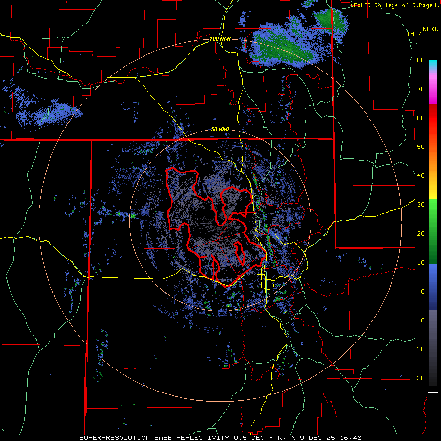The width and height of the screenshot is (441, 441).
Task: Click the "100 NMI" range ring label
Action: 220,39
